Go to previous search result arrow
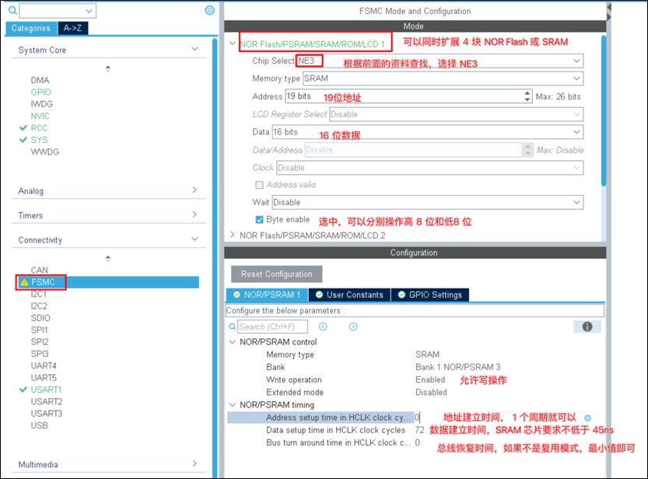The height and width of the screenshot is (479, 648). click(323, 327)
